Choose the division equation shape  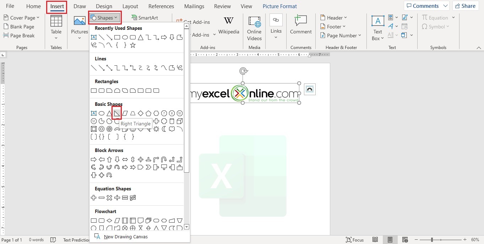pos(117,198)
